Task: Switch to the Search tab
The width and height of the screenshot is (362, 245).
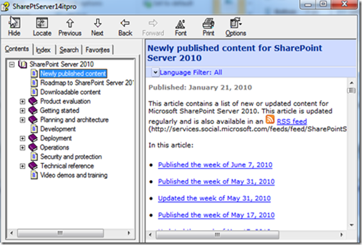Action: [69, 50]
